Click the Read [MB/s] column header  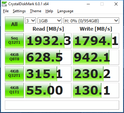(48, 29)
